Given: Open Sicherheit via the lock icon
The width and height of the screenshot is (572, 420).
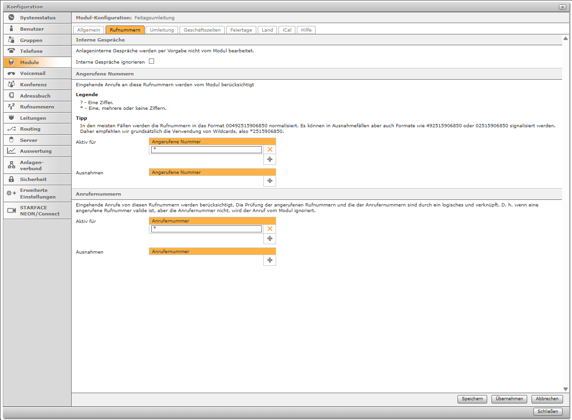Looking at the screenshot, I should point(11,179).
